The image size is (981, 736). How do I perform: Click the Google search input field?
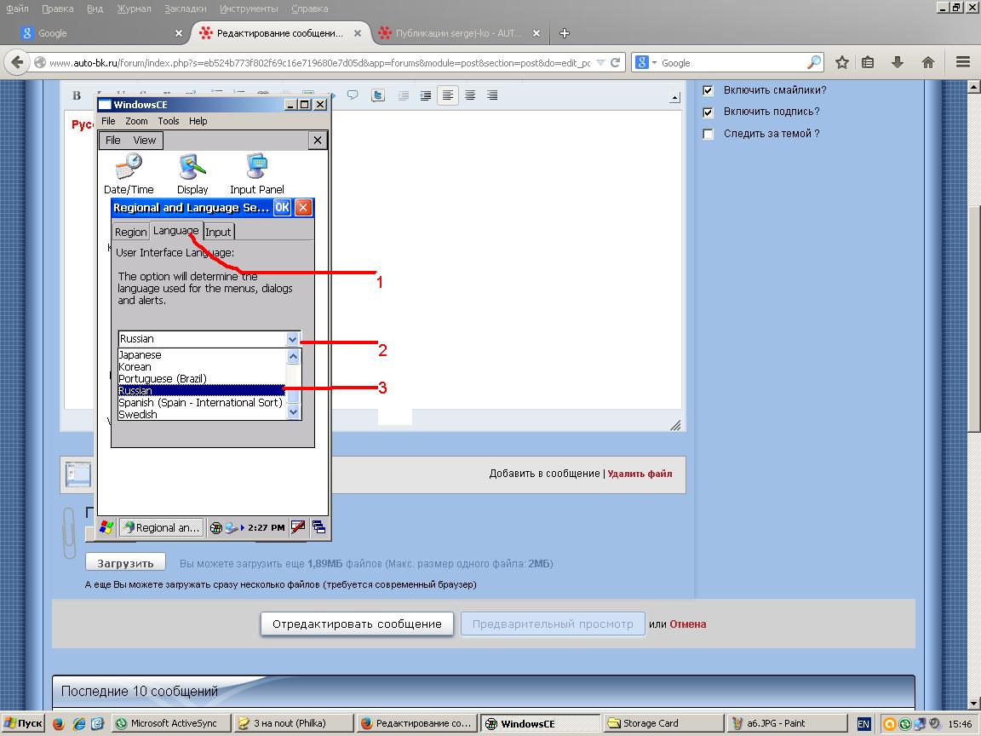click(x=732, y=62)
